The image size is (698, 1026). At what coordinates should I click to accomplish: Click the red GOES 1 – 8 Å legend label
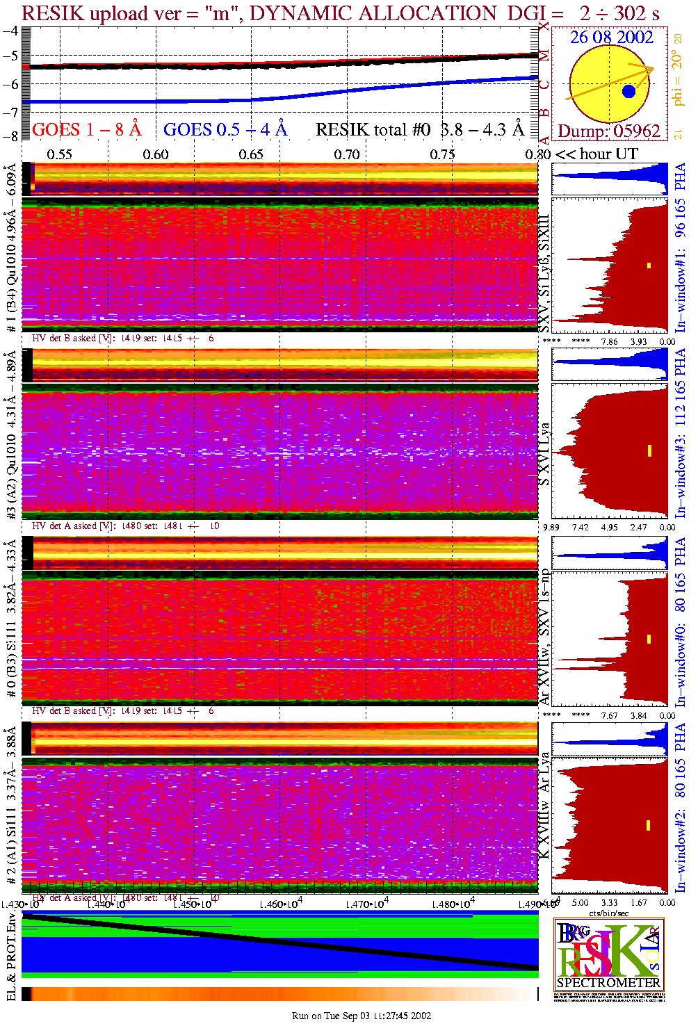pos(86,129)
